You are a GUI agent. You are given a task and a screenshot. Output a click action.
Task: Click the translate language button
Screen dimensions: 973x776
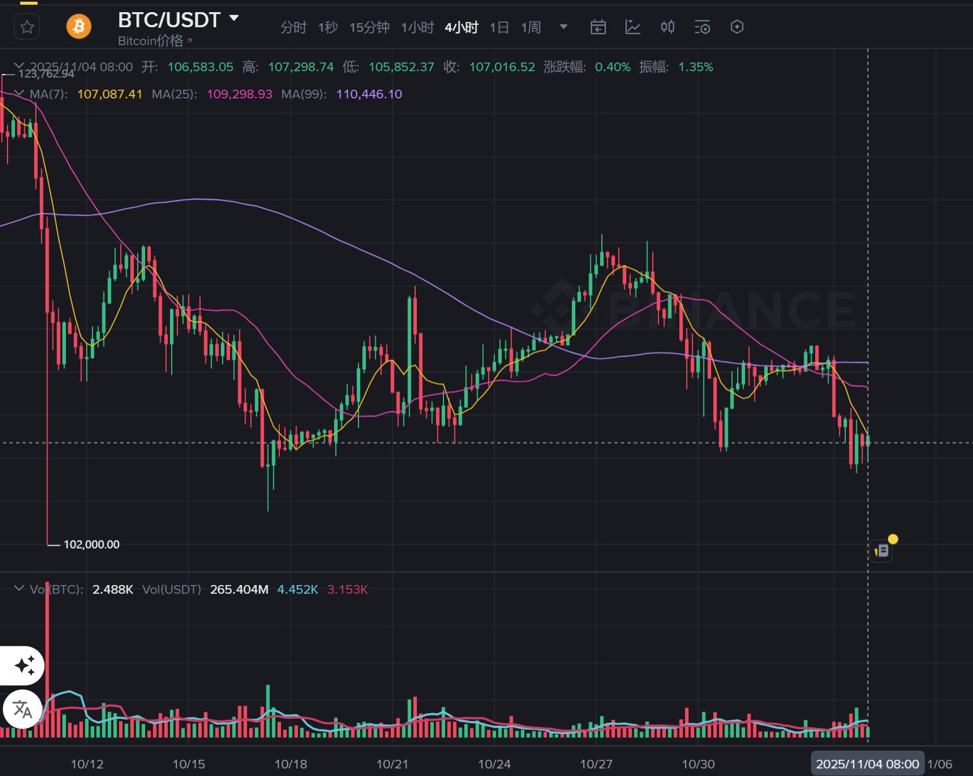(x=23, y=709)
